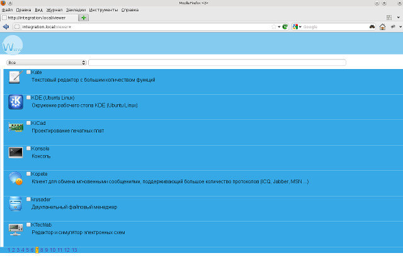Click the krusader file manager icon
Image resolution: width=403 pixels, height=258 pixels.
(x=15, y=203)
